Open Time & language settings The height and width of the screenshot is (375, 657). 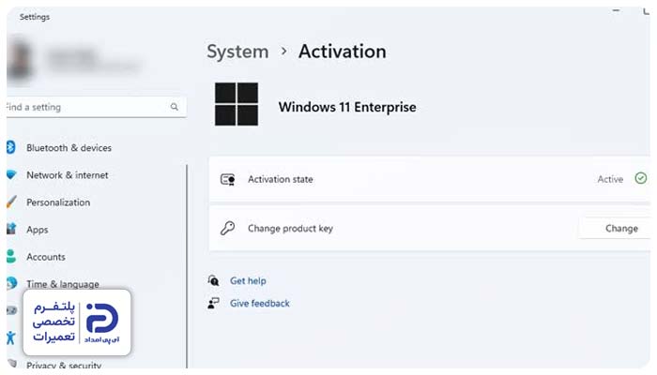click(x=63, y=284)
